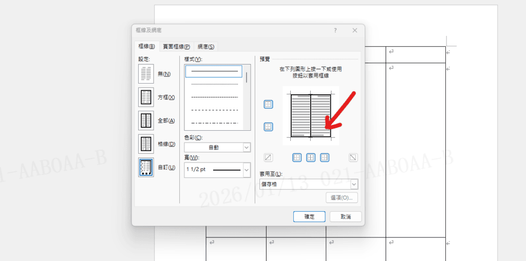526x261 pixels.
Task: Click the 取消 (Cancel) button
Action: [345, 216]
